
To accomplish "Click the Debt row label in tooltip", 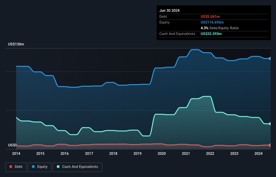I will tap(163, 16).
